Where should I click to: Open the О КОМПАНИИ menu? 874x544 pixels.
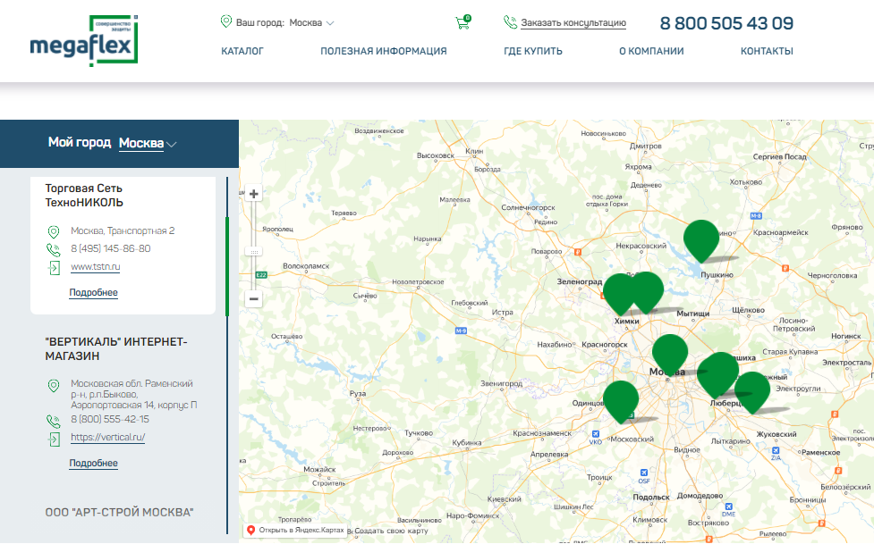[x=651, y=51]
